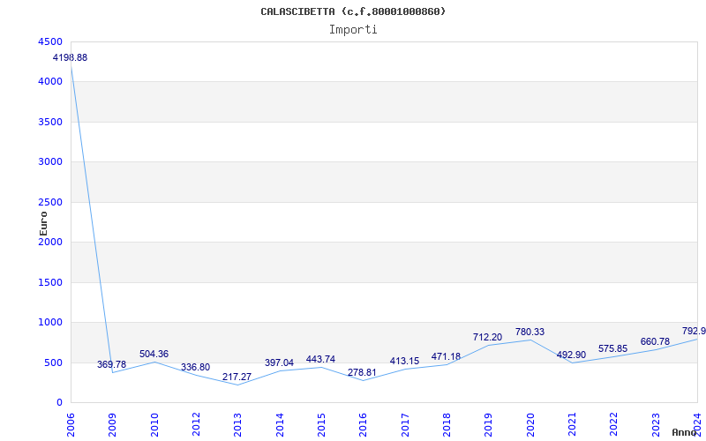The height and width of the screenshot is (441, 706).
Task: Click the 2009 x-axis year label
Action: click(113, 424)
